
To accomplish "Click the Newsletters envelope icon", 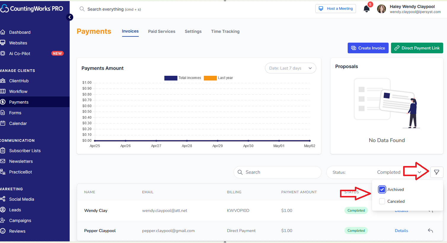I will pyautogui.click(x=3, y=161).
